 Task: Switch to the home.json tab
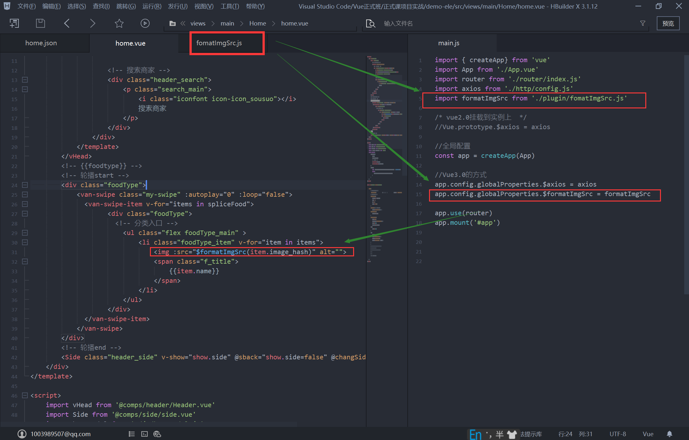(41, 43)
